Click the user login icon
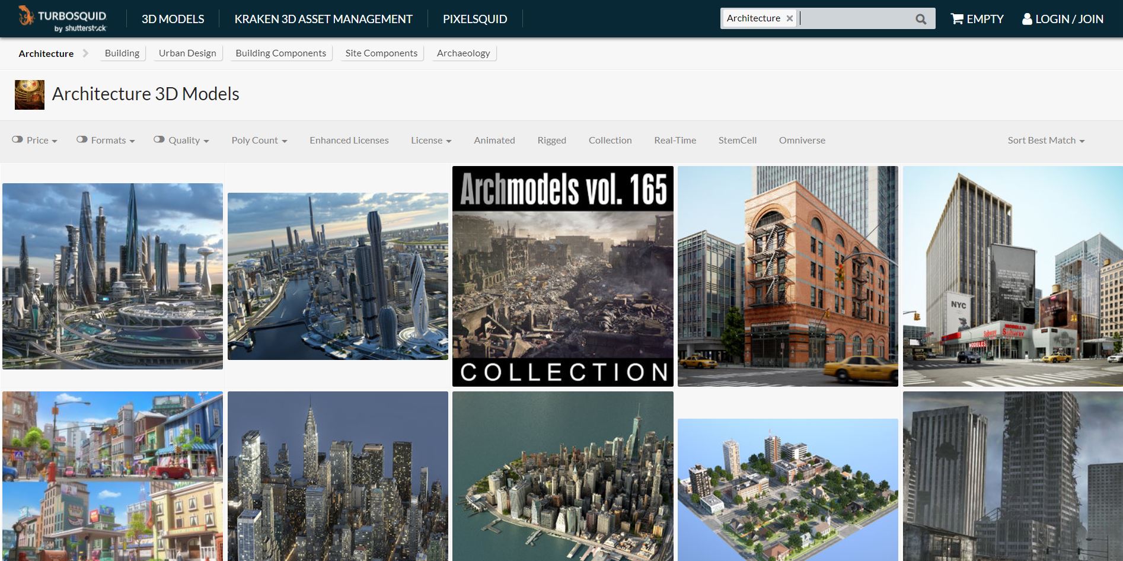 click(1027, 19)
